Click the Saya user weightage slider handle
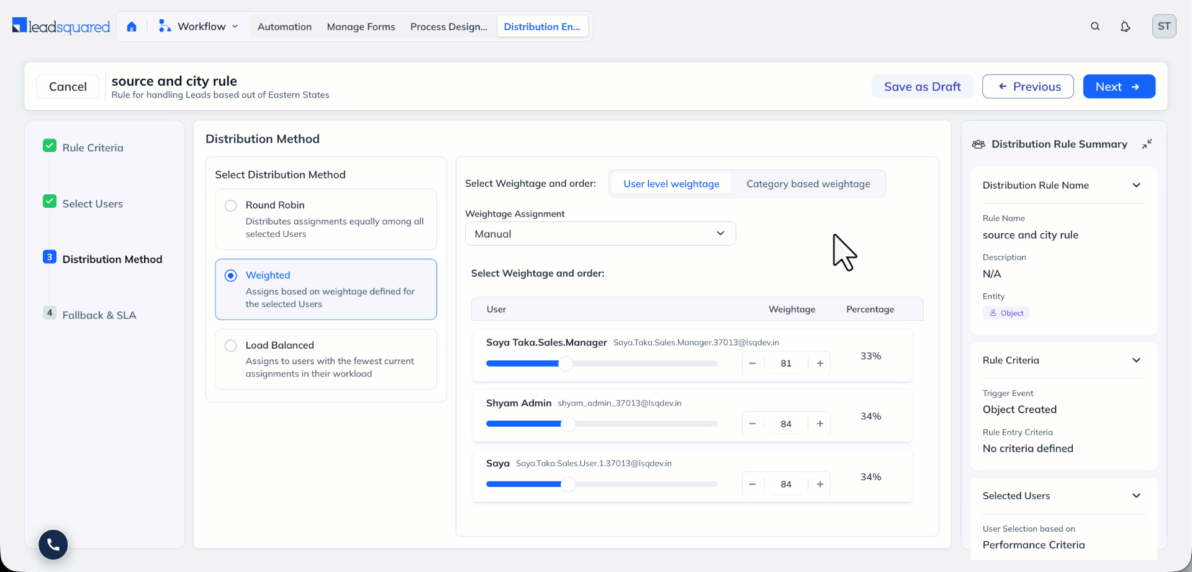 coord(568,485)
